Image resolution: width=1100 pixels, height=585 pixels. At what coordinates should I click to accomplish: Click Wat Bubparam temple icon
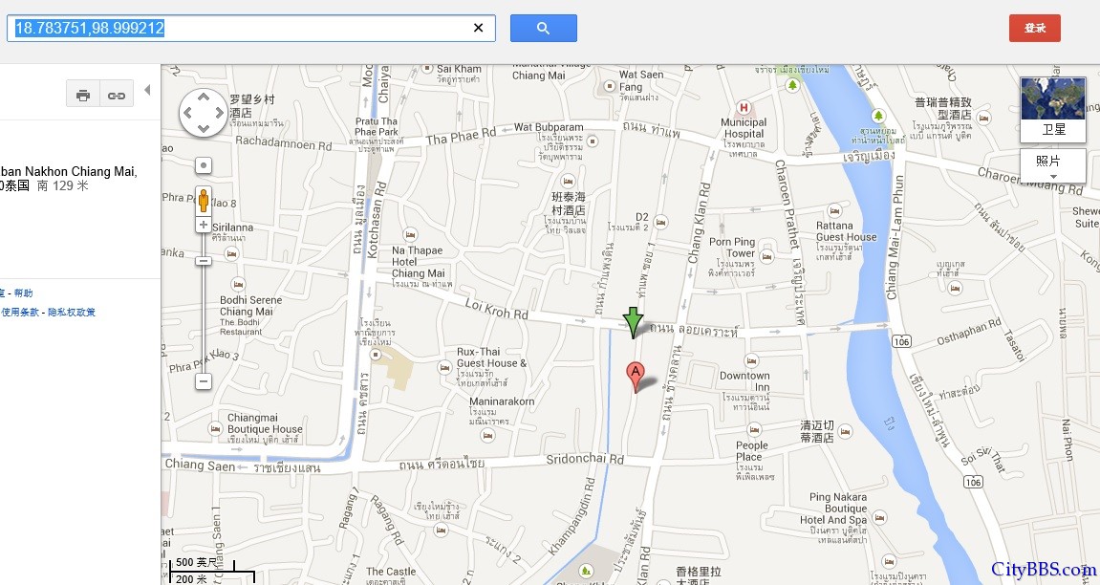pyautogui.click(x=593, y=141)
